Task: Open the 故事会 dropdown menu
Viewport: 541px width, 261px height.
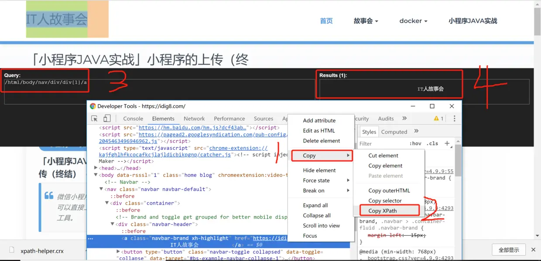Action: point(366,21)
